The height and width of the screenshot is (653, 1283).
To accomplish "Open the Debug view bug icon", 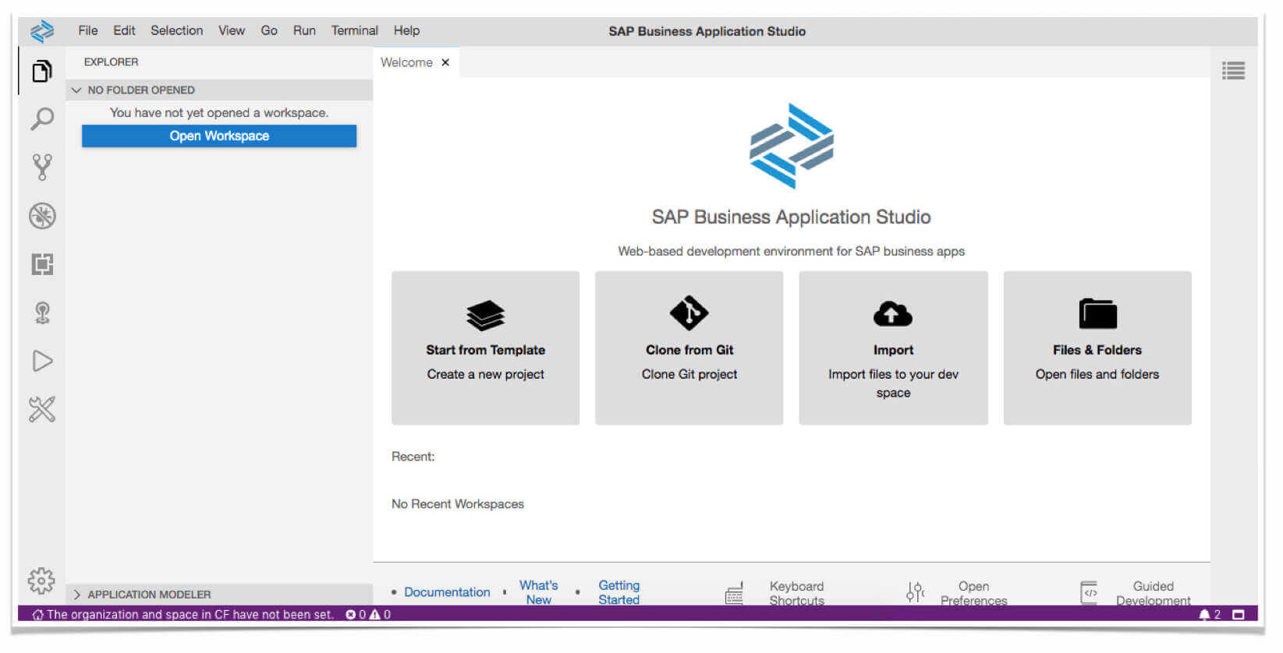I will (x=42, y=216).
